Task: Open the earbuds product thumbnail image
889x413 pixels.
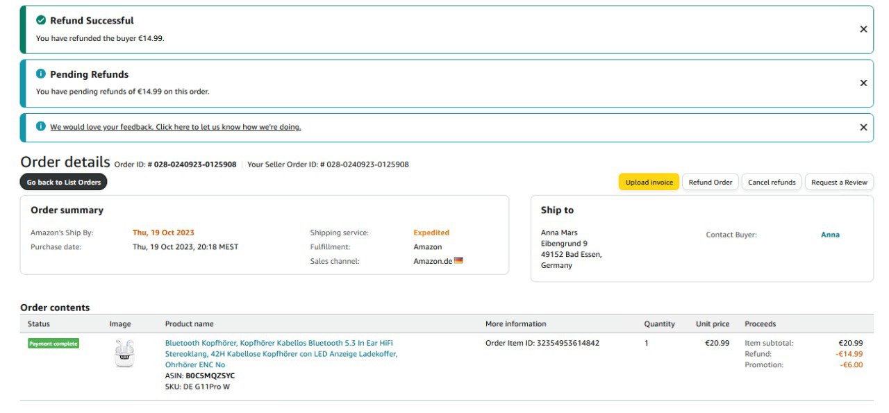Action: pos(124,353)
